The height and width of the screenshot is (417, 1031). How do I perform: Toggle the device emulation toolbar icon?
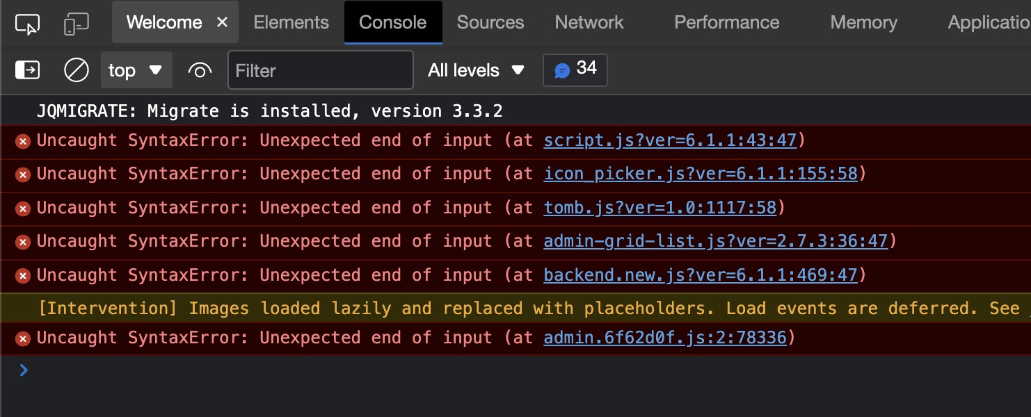coord(76,24)
